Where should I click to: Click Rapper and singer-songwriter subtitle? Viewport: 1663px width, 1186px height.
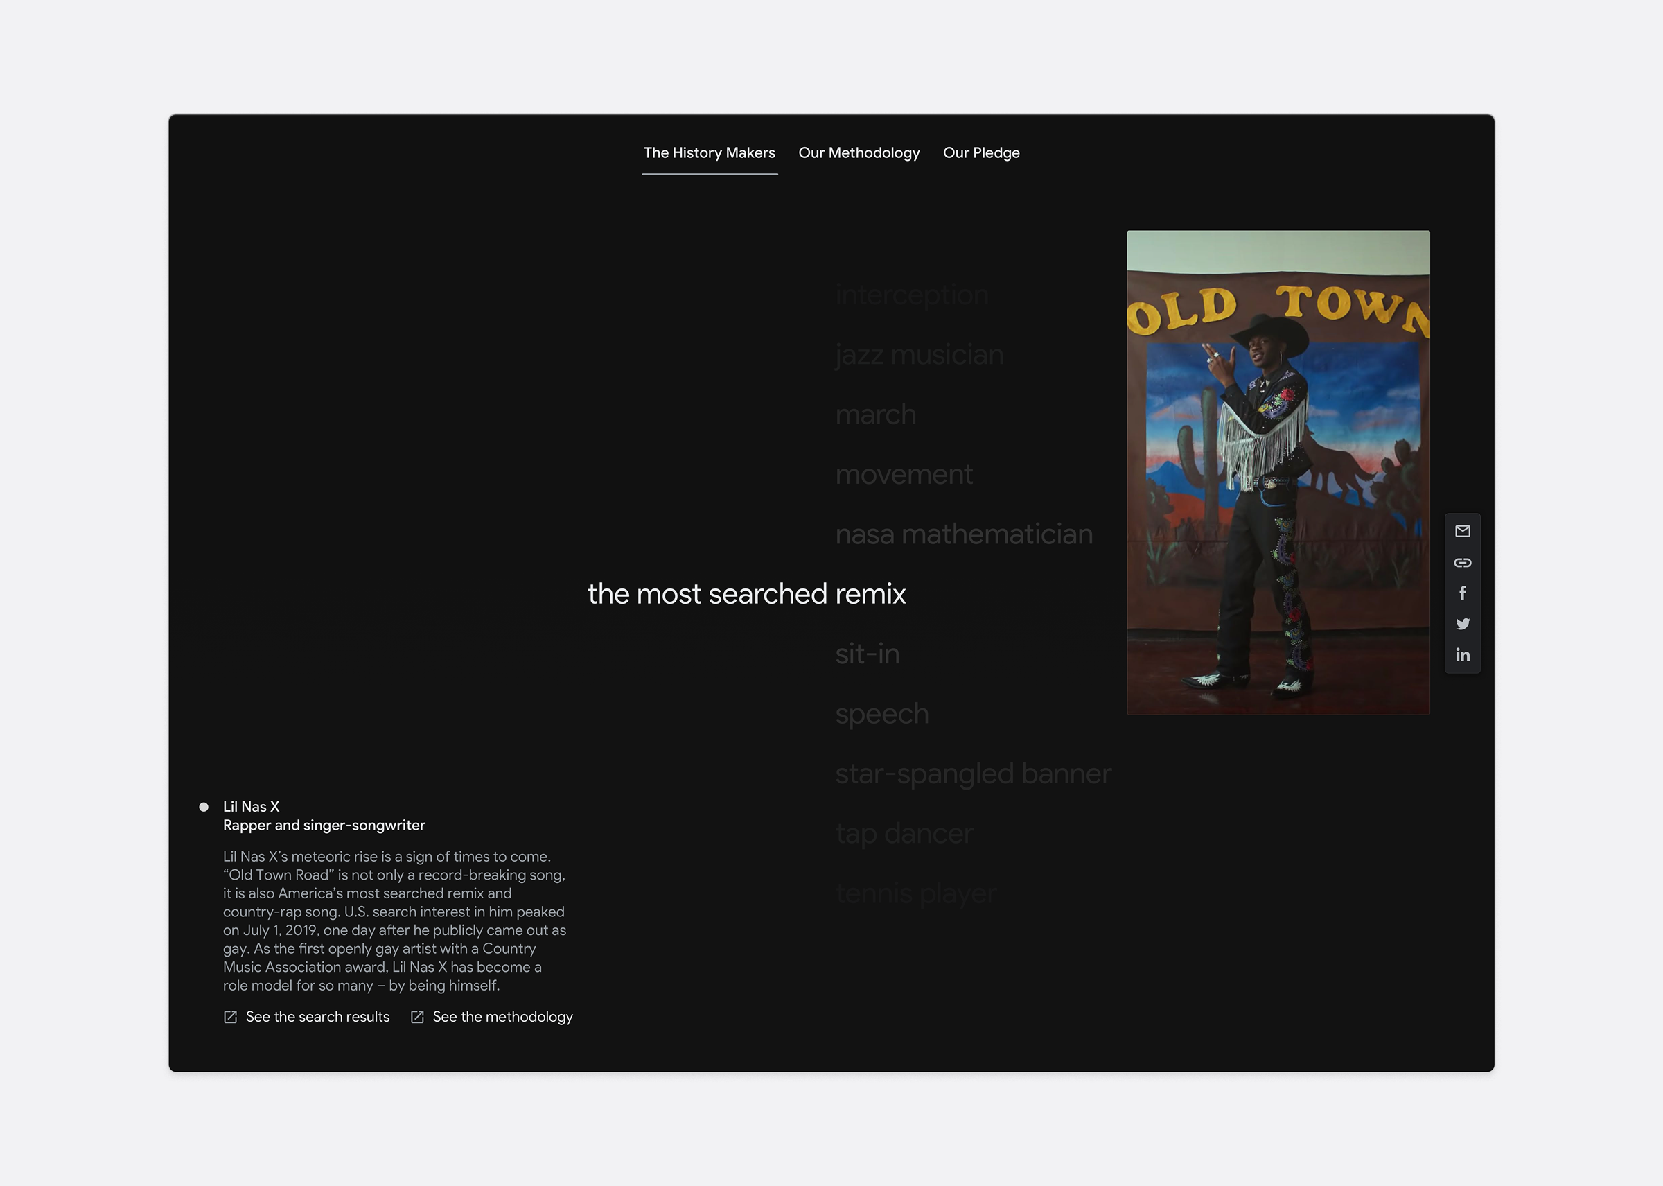(324, 826)
